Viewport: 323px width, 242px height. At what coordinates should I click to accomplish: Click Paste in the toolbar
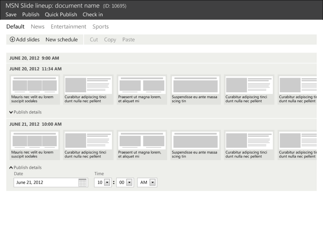[x=129, y=39]
